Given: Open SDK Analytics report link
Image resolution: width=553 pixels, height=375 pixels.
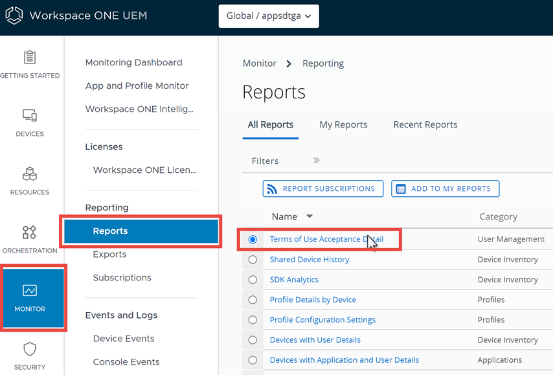Looking at the screenshot, I should click(294, 280).
